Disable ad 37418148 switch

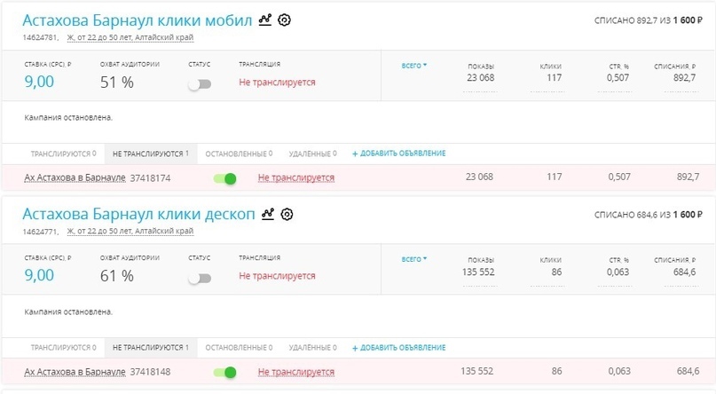[225, 373]
